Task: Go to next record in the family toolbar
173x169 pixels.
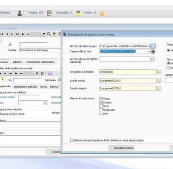Action: [x=12, y=34]
